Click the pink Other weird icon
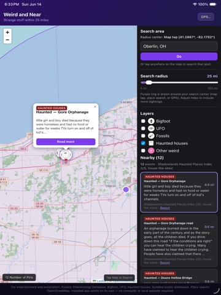This screenshot has height=295, width=221. [x=151, y=151]
